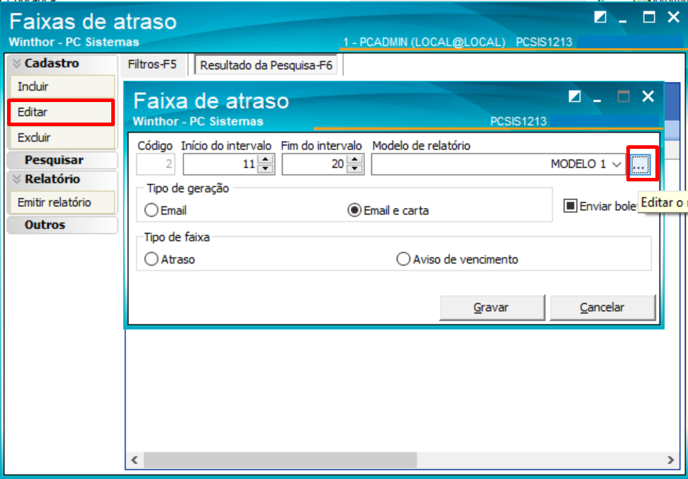The height and width of the screenshot is (479, 688).
Task: Click the ellipsis button to edit report model
Action: point(641,164)
